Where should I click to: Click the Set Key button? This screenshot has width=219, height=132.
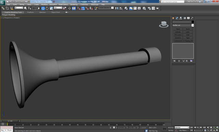click(x=171, y=131)
